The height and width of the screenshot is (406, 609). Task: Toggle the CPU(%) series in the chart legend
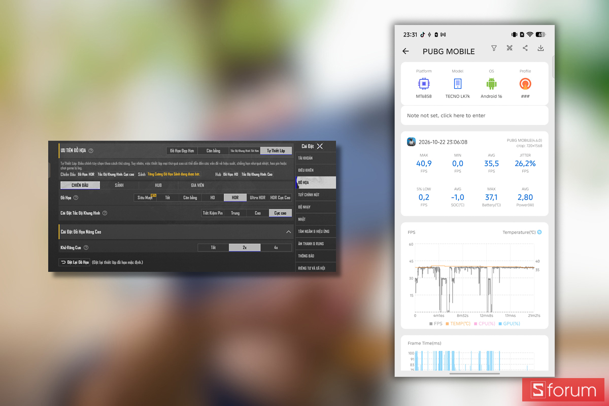point(485,323)
